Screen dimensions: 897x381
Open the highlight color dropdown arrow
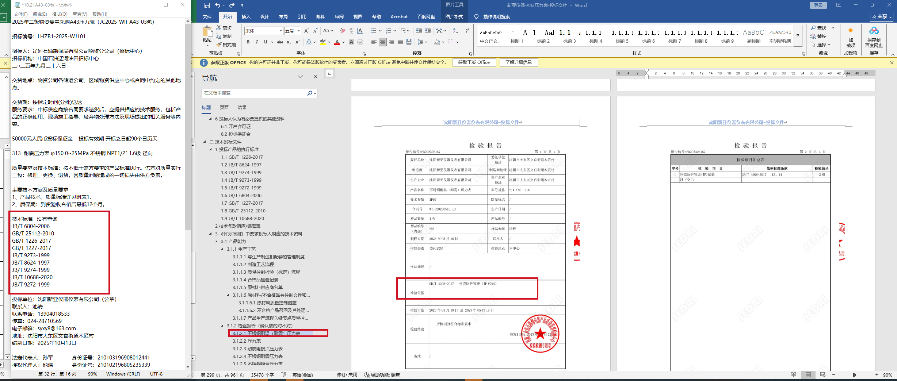(x=329, y=42)
